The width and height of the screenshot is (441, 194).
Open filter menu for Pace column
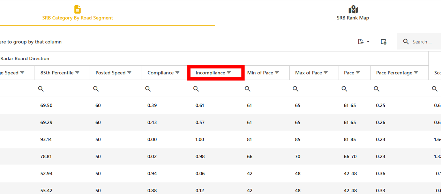click(358, 73)
